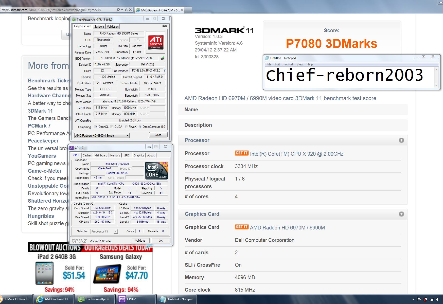Click the browser refresh icon
This screenshot has width=443, height=304.
[x=126, y=10]
